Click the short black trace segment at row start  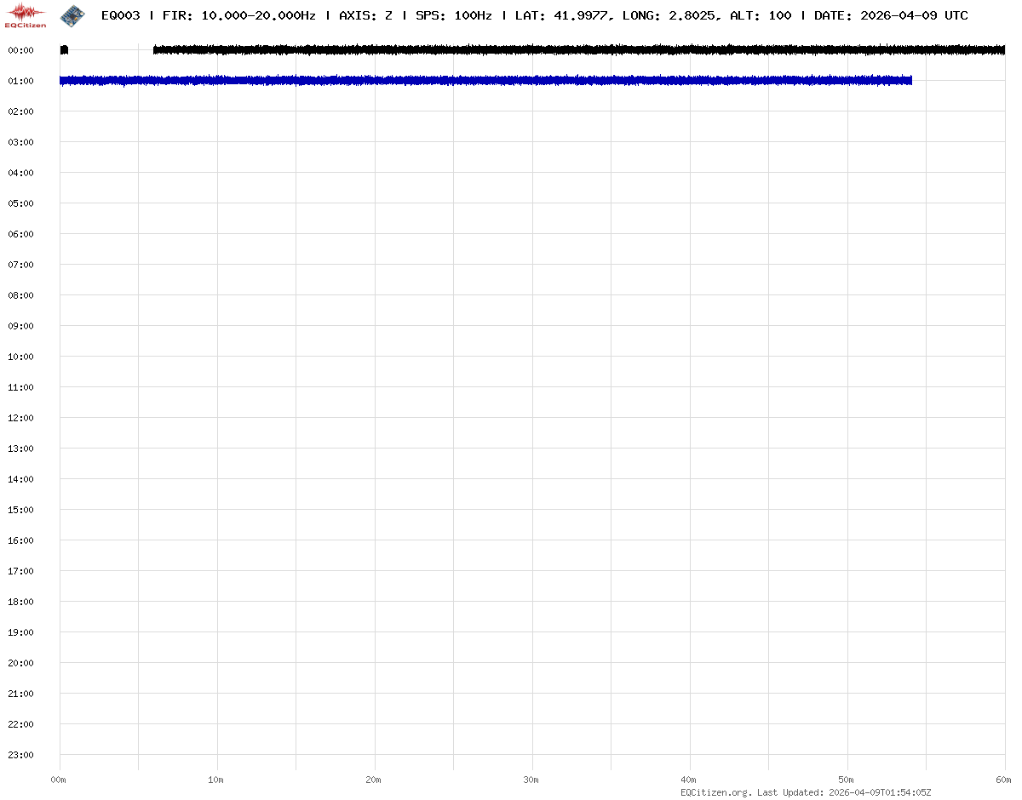(64, 50)
